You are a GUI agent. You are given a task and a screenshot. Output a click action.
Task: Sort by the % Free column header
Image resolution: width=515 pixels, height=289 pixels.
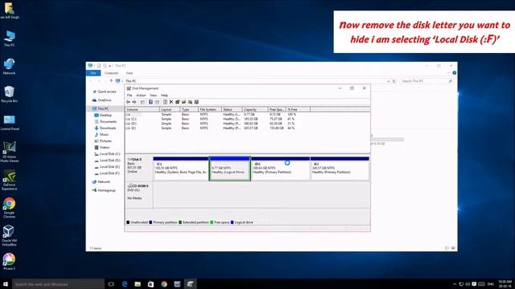pyautogui.click(x=298, y=109)
